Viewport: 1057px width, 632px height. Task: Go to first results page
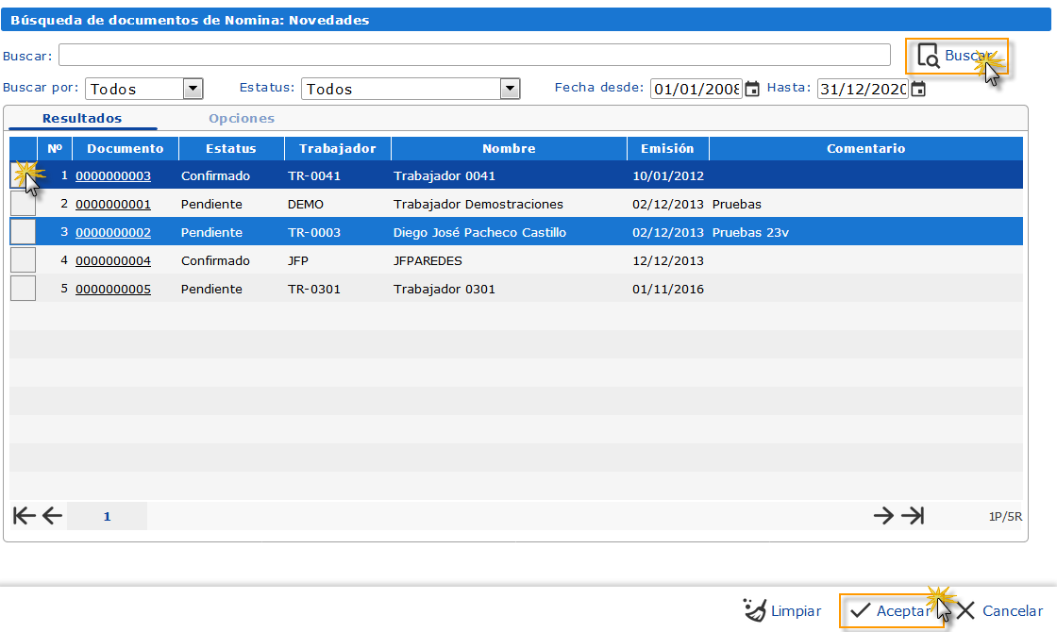[x=25, y=515]
